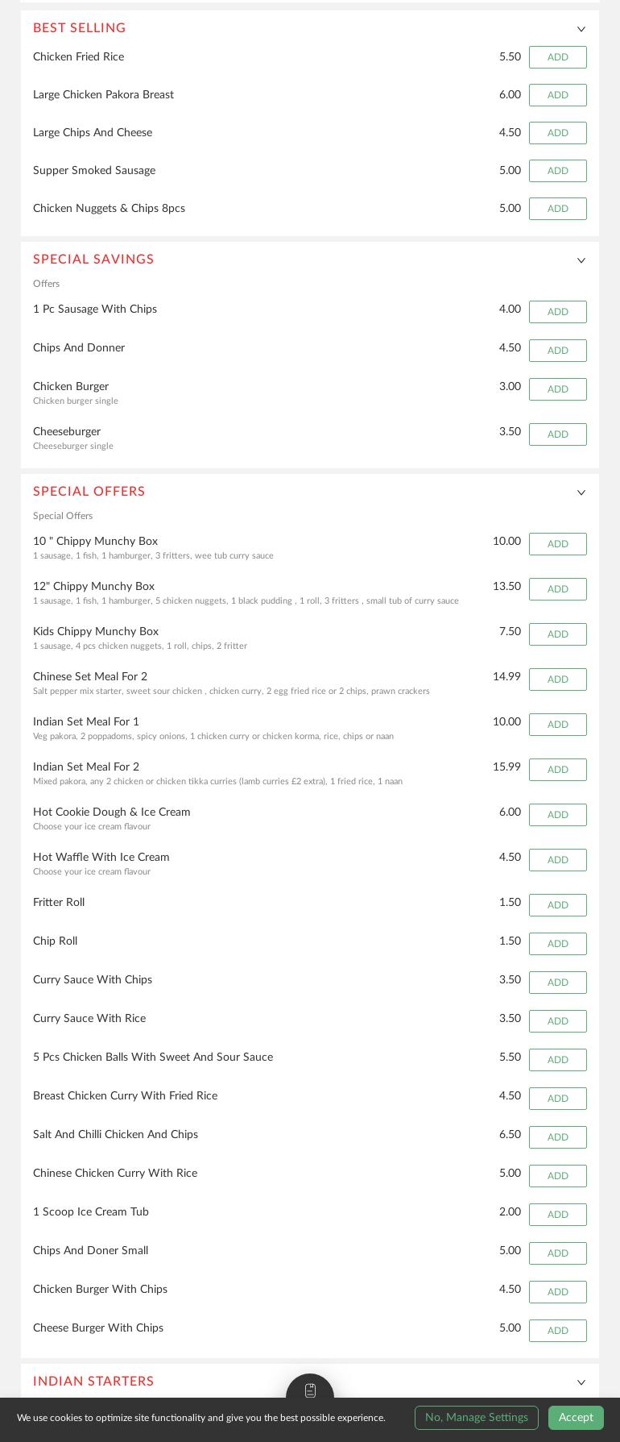Viewport: 620px width, 1442px height.
Task: Add Fritter Roll to order
Action: click(x=557, y=905)
